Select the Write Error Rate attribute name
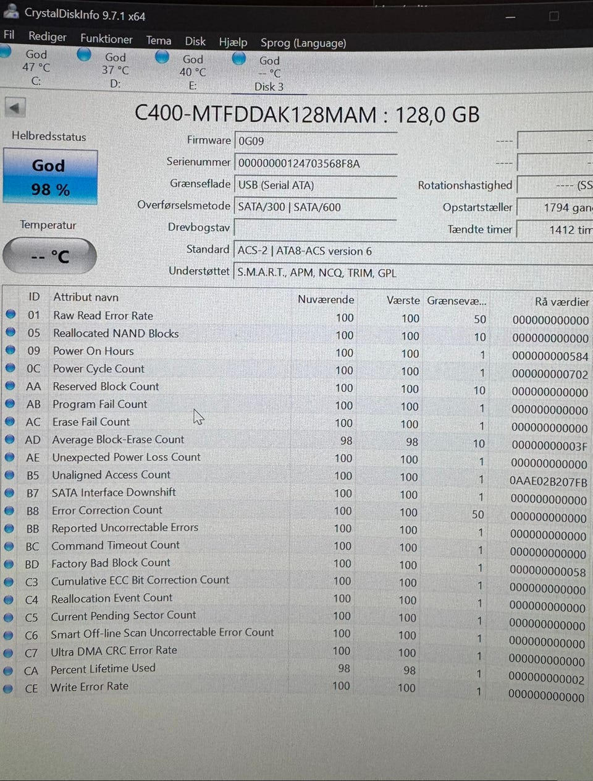This screenshot has height=781, width=593. (x=90, y=686)
